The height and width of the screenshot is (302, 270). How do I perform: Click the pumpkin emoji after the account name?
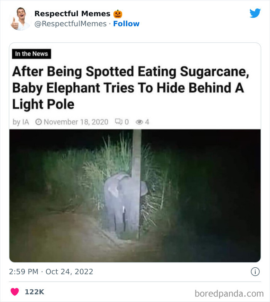[118, 14]
